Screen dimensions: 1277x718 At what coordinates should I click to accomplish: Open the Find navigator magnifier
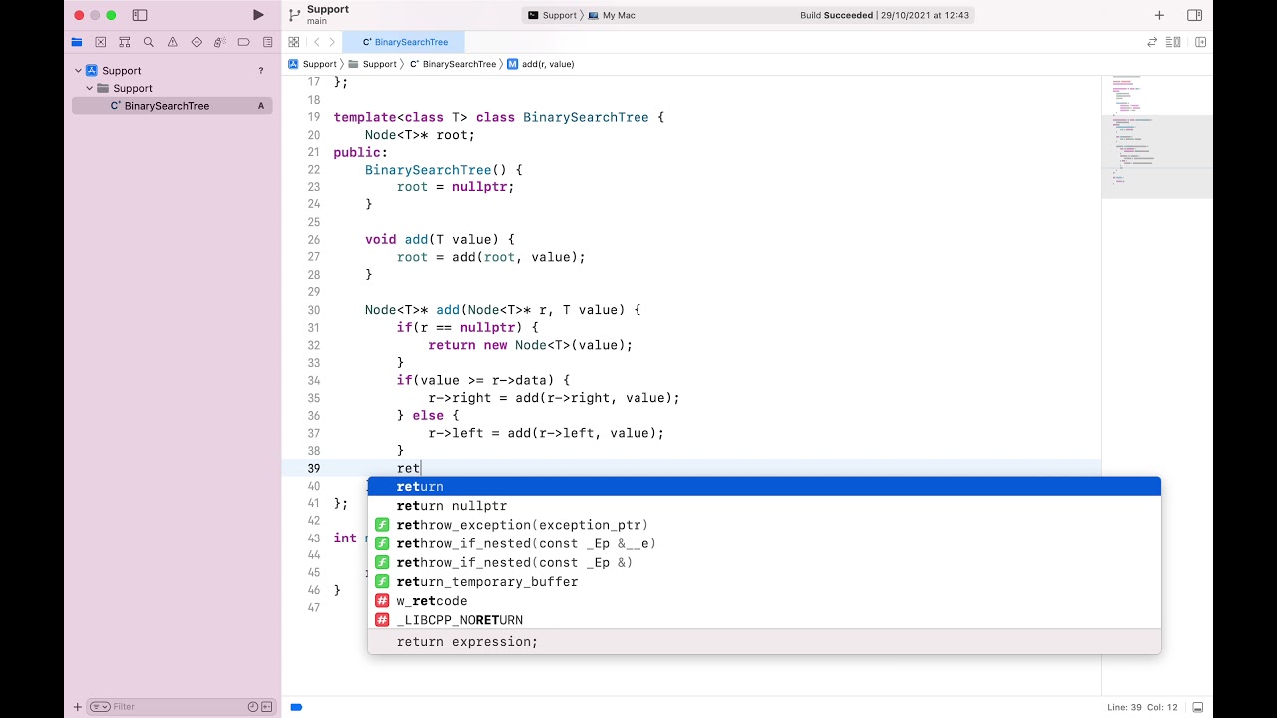pos(149,42)
